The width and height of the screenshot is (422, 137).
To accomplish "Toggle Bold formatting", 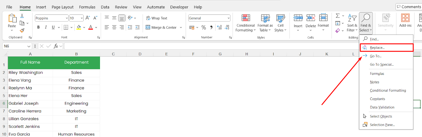I will pyautogui.click(x=39, y=27).
